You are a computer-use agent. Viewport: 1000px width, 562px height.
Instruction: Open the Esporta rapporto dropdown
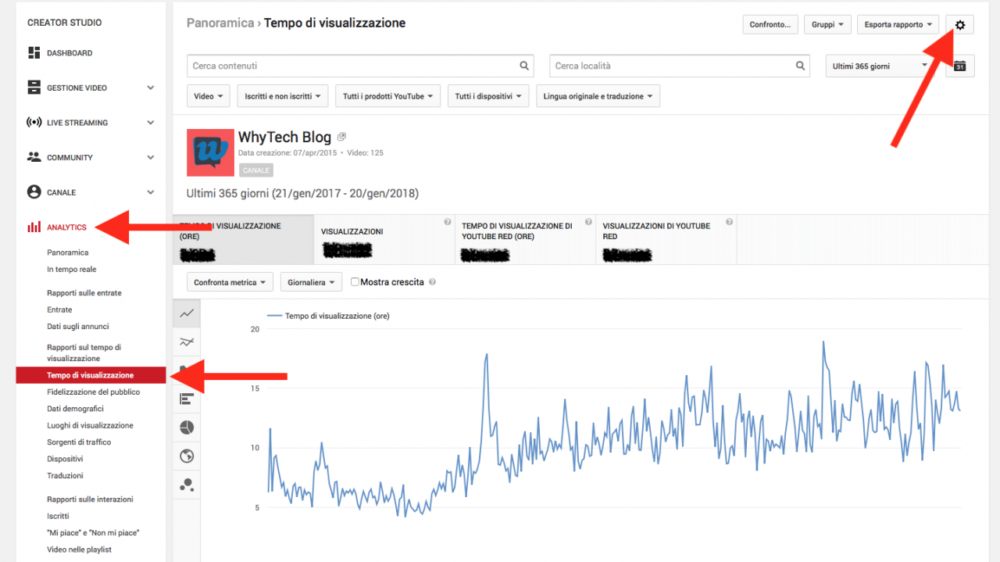898,25
